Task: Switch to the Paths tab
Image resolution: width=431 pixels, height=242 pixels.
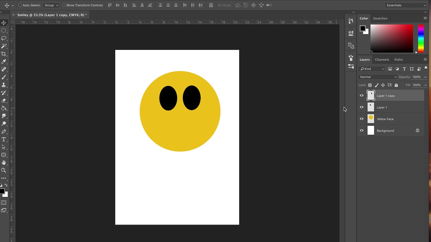Action: point(398,60)
